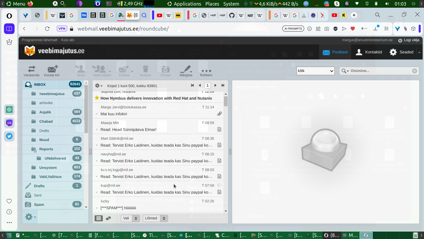424x239 pixels.
Task: Go to the next page of messages
Action: (215, 85)
